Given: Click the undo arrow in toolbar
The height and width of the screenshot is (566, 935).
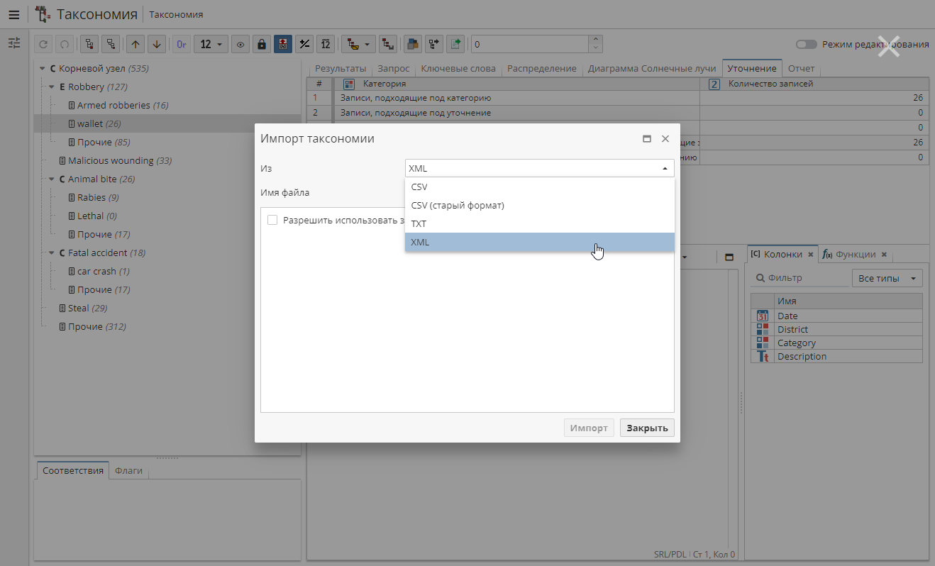Looking at the screenshot, I should click(44, 44).
